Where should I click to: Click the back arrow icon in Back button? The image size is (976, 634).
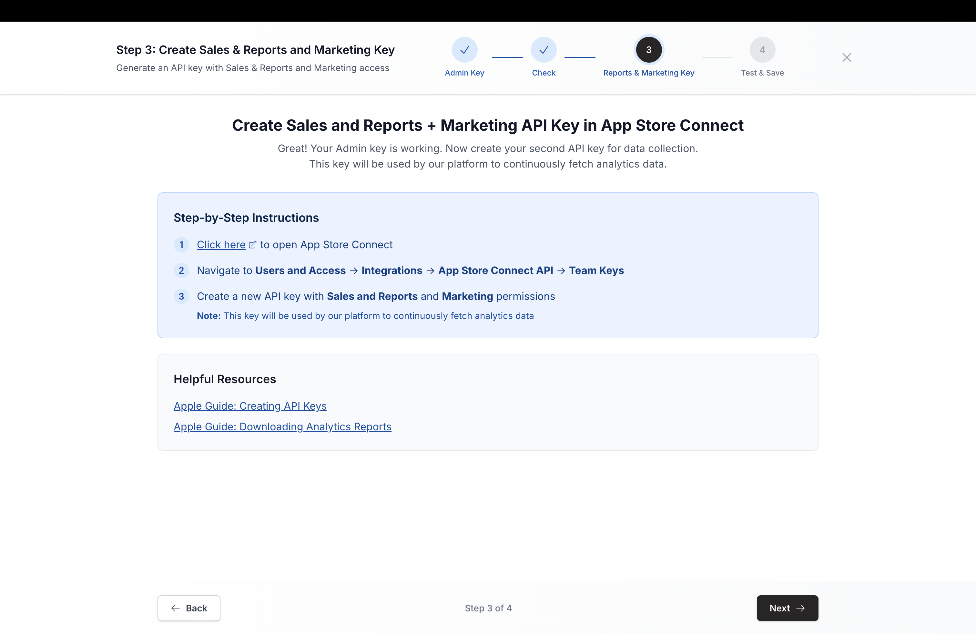coord(176,608)
